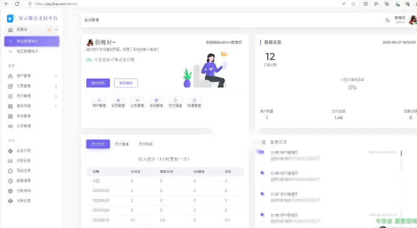Click the 登录日志 list icon
The width and height of the screenshot is (417, 228).
click(264, 143)
